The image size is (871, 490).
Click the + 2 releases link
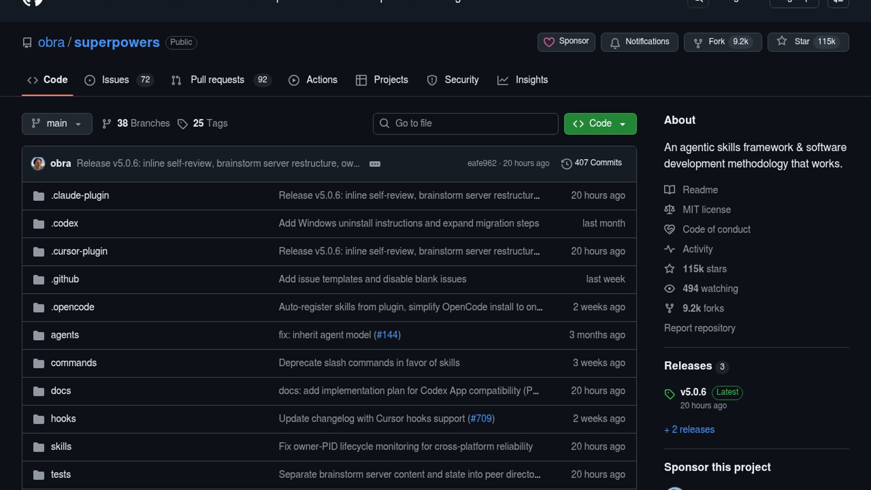[x=689, y=430]
